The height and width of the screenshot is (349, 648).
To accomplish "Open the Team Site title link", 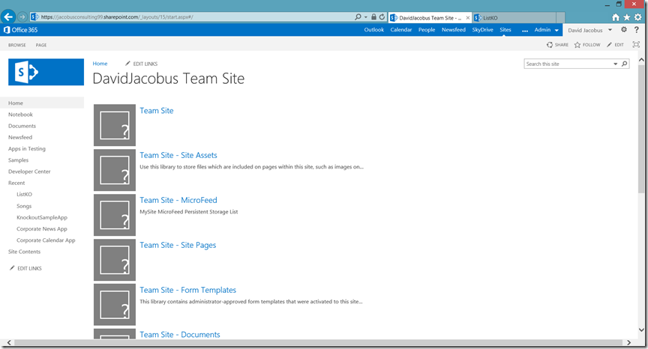I will coord(157,111).
